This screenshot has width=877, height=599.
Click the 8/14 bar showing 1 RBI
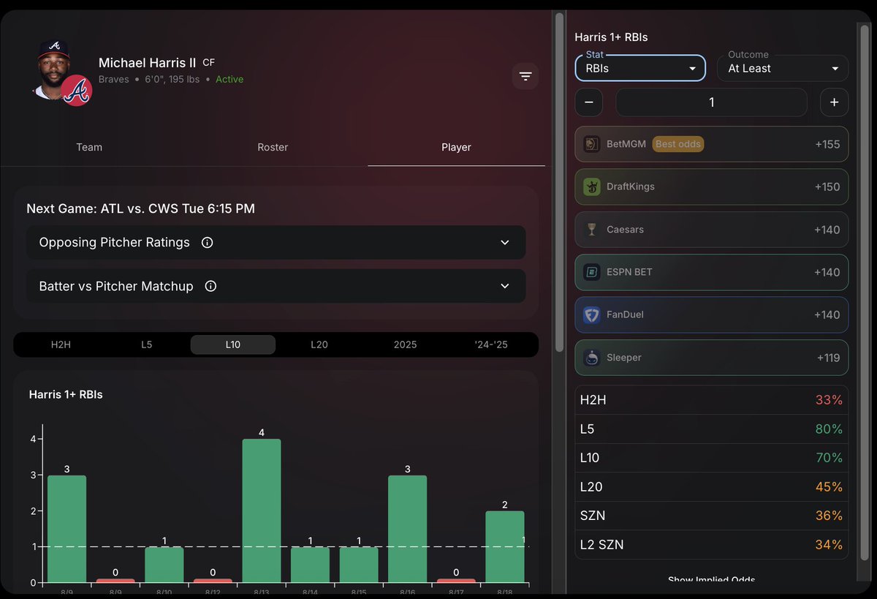coord(310,565)
